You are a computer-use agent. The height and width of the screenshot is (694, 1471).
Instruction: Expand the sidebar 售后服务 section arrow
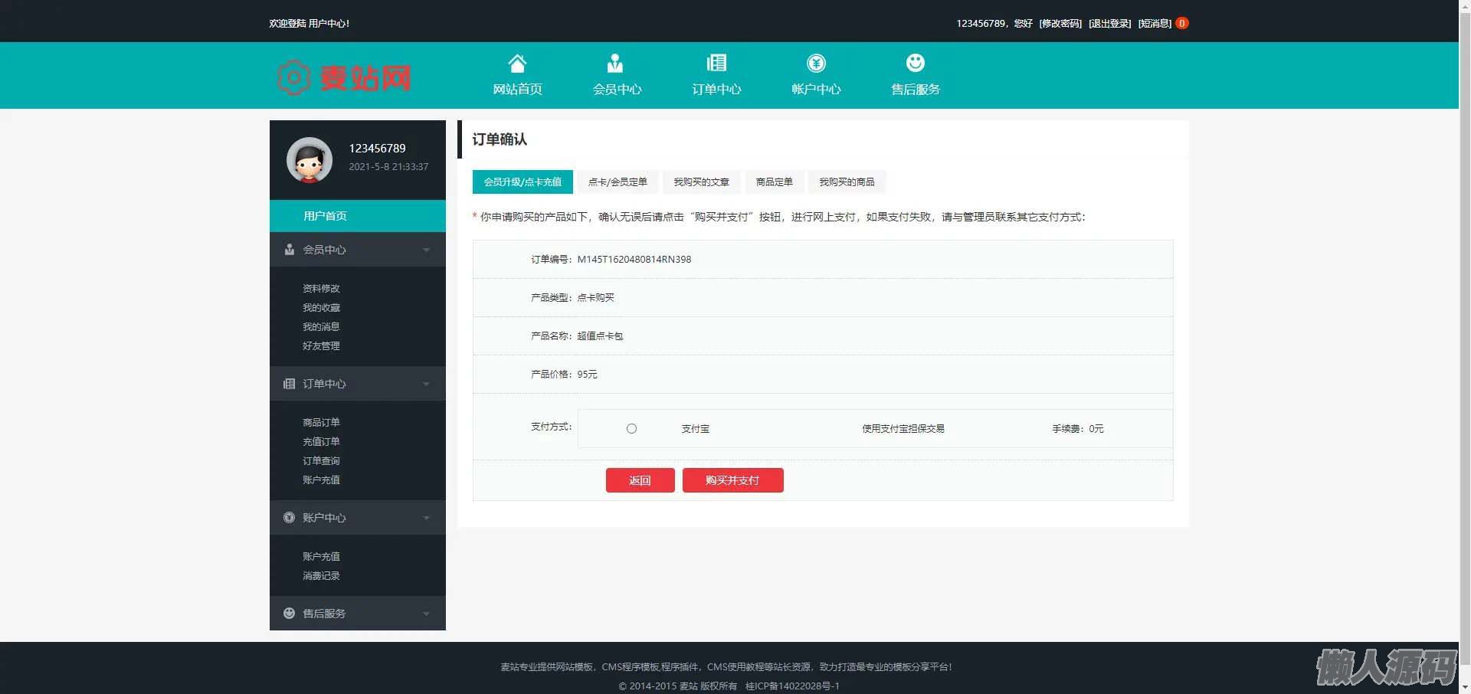point(426,614)
